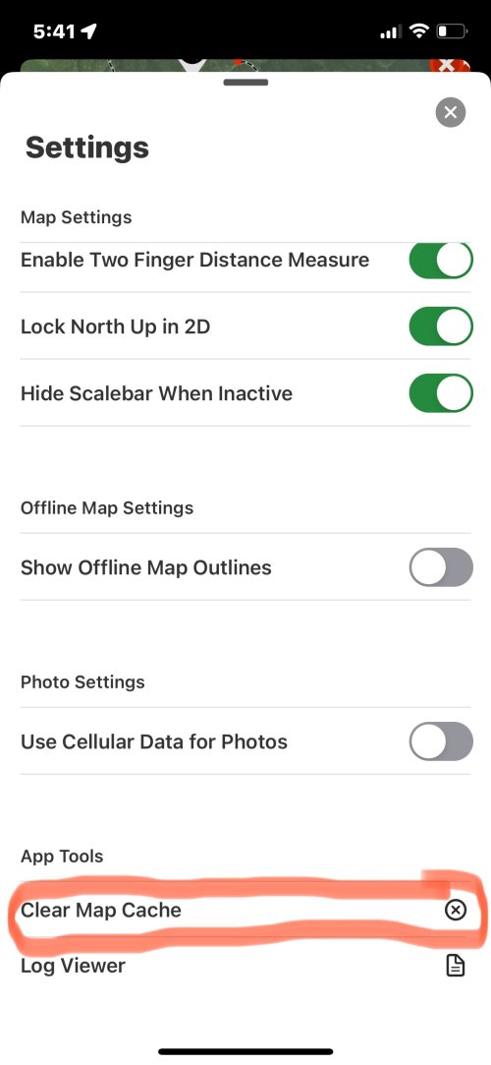Close the Settings sheet with the X button

tap(451, 112)
